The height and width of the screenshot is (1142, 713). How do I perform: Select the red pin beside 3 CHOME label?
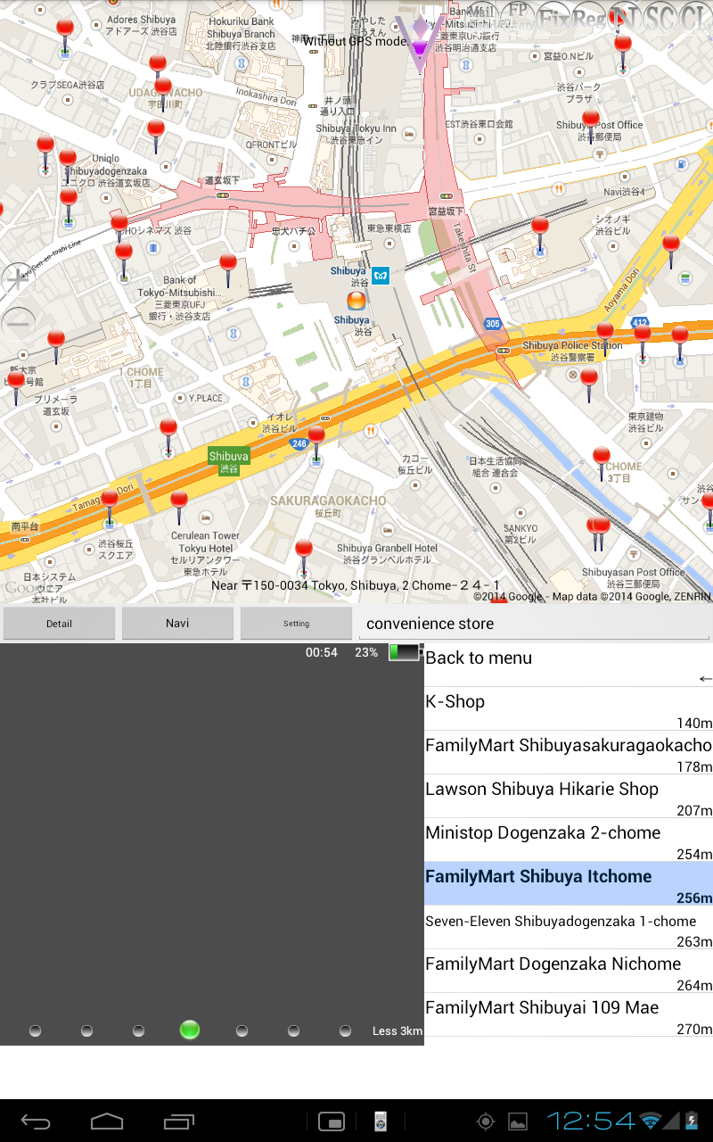(x=602, y=464)
